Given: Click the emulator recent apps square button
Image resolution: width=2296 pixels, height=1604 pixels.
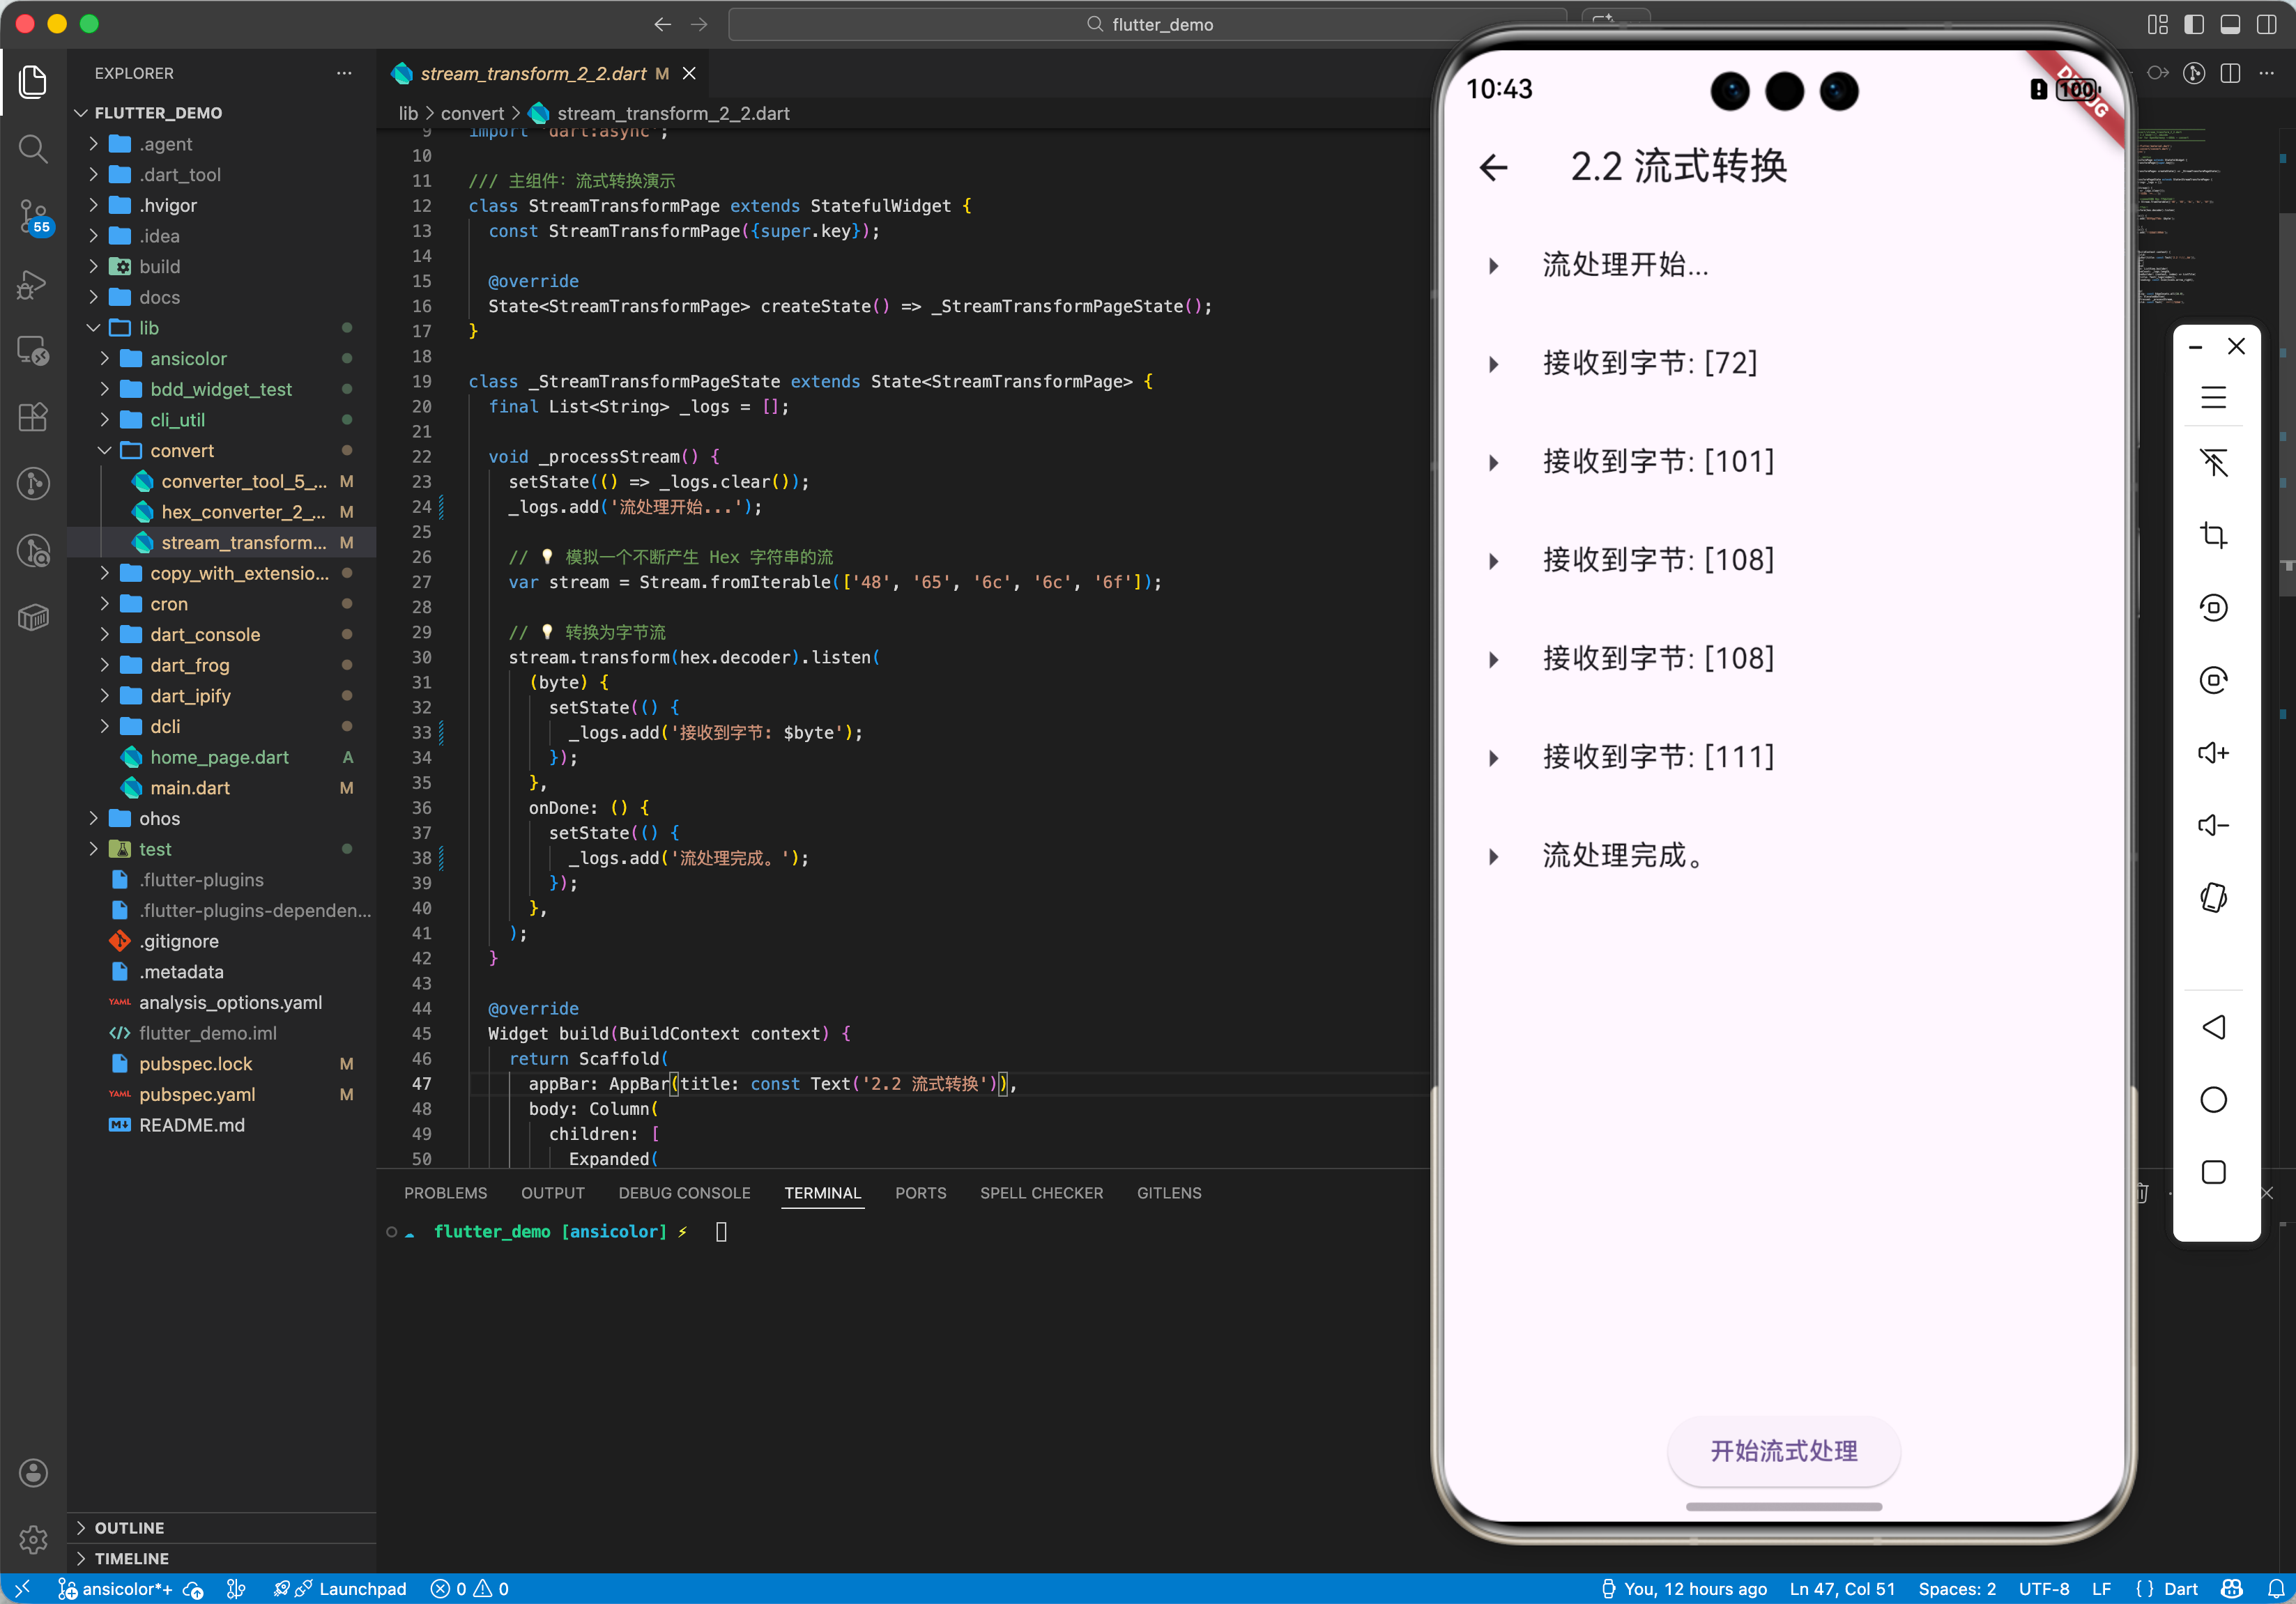Looking at the screenshot, I should (x=2213, y=1171).
